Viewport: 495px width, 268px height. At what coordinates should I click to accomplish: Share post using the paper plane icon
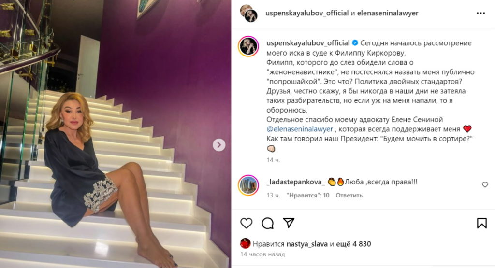click(289, 223)
